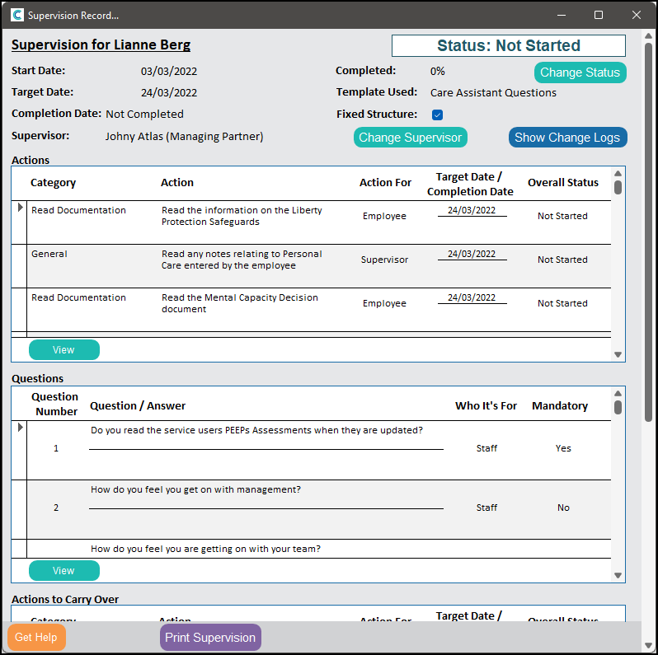Toggle the Fixed Structure checkbox
The width and height of the screenshot is (658, 655).
pyautogui.click(x=438, y=115)
